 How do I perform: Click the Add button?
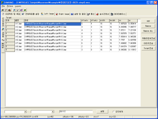click(148, 21)
